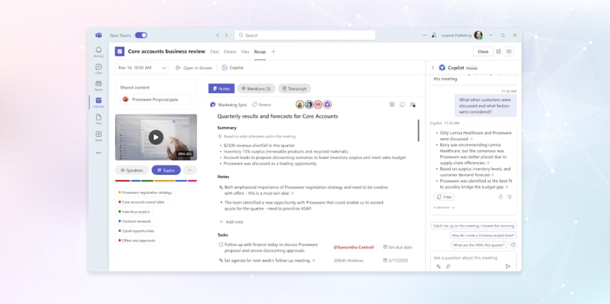Image resolution: width=610 pixels, height=304 pixels.
Task: Like the Copilot response with thumbs up
Action: pos(501,197)
